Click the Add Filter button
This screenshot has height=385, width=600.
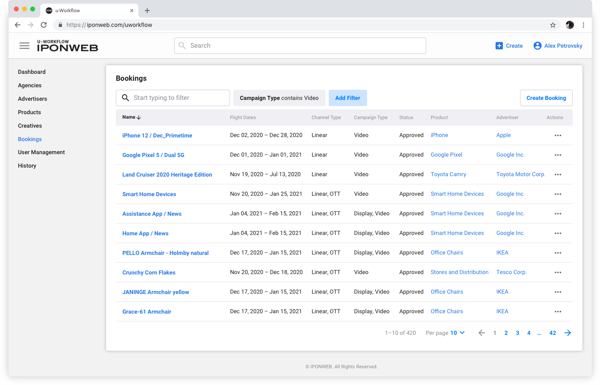tap(348, 98)
